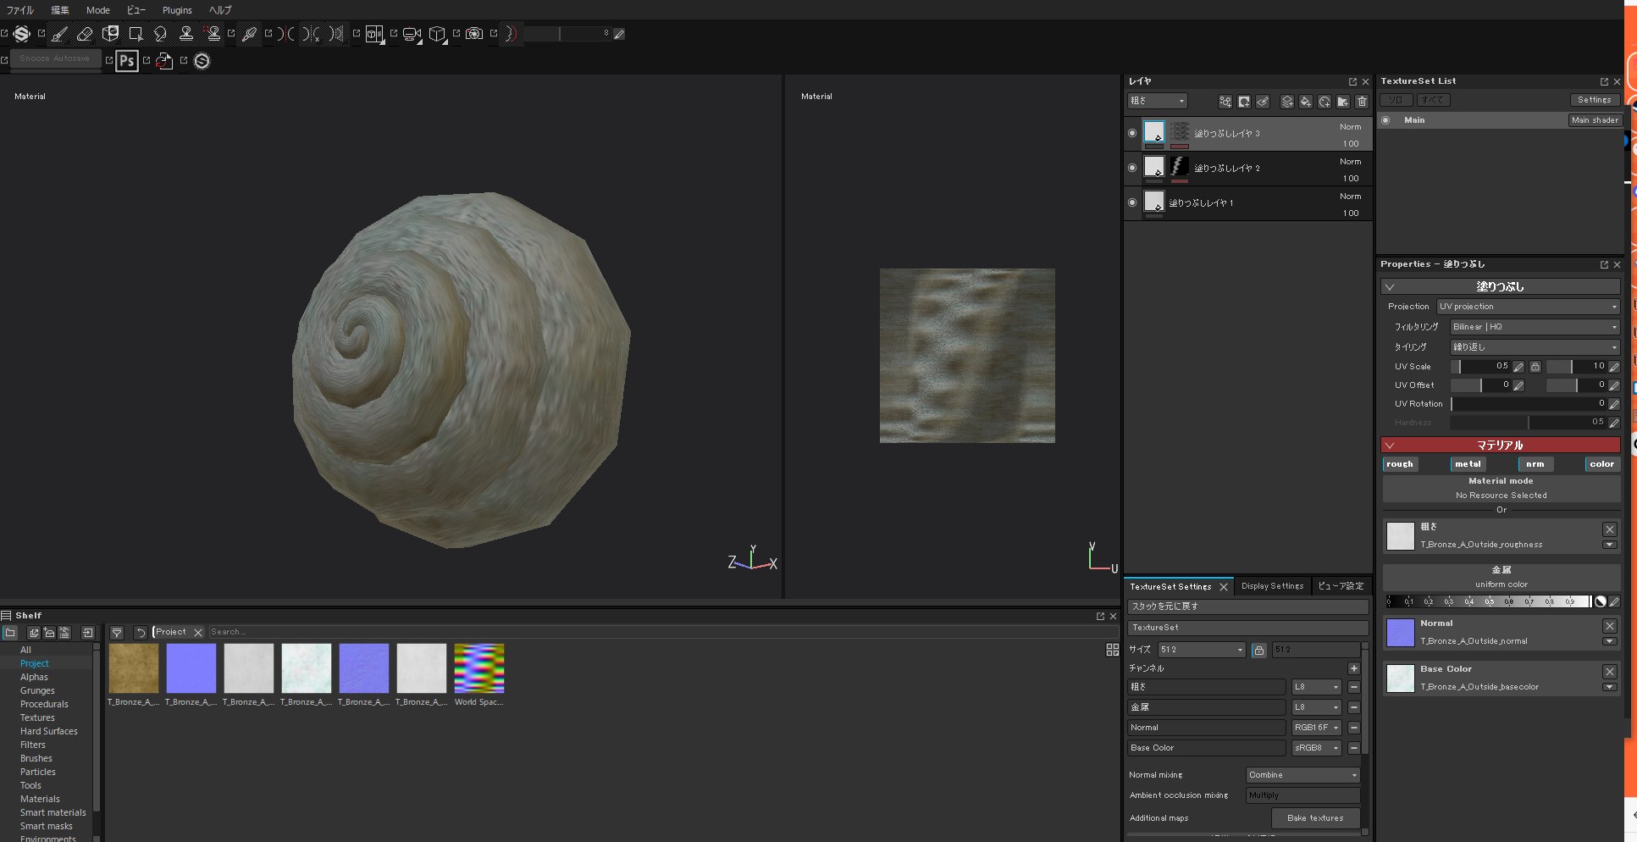Switch to ビューア設定 tab
This screenshot has height=842, width=1637.
(1341, 586)
